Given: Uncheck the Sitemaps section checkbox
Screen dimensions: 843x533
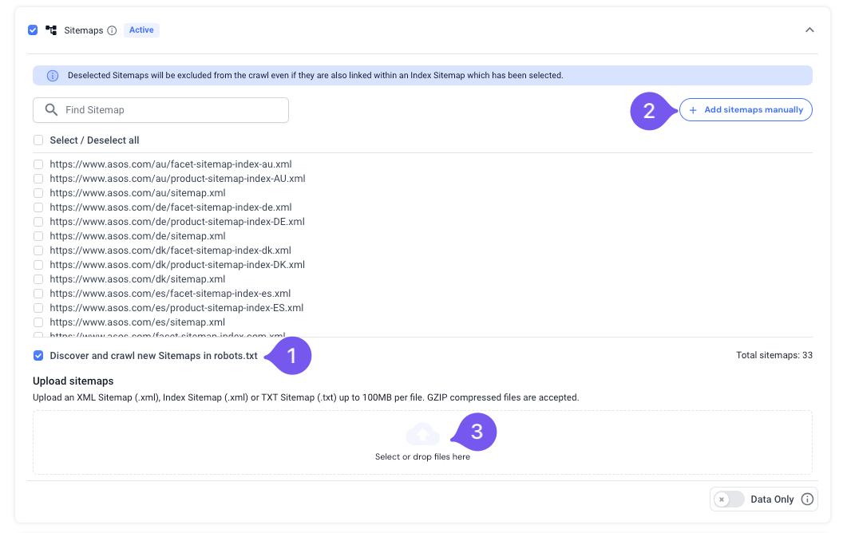Looking at the screenshot, I should point(33,30).
